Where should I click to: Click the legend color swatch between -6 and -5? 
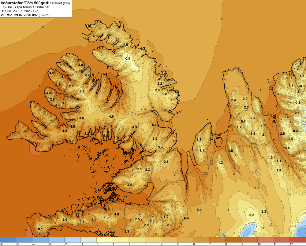click(x=8, y=240)
